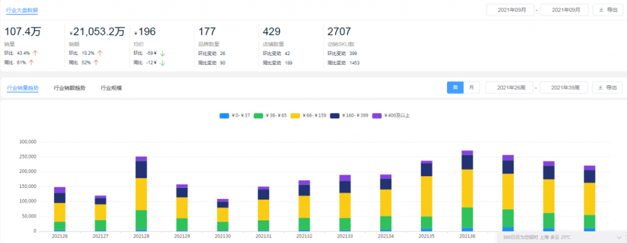Select the 月 (monthly) view toggle
Viewport: 627px width, 243px height.
pyautogui.click(x=471, y=88)
